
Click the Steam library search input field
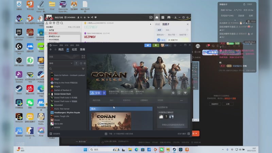pos(66,69)
